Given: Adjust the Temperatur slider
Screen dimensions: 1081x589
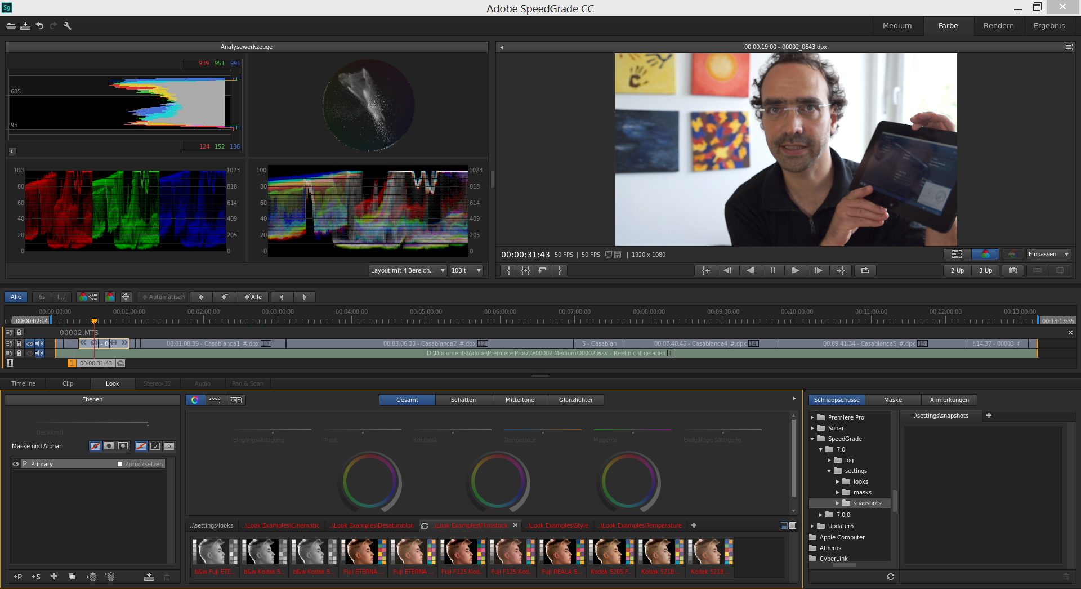Looking at the screenshot, I should (x=543, y=430).
